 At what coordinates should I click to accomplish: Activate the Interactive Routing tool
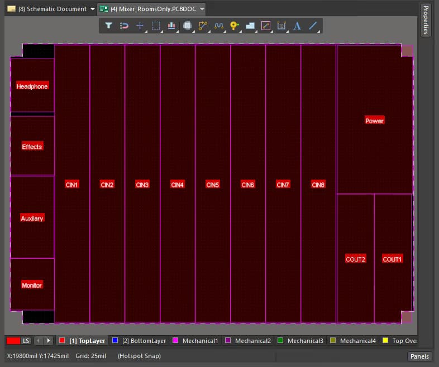click(203, 26)
